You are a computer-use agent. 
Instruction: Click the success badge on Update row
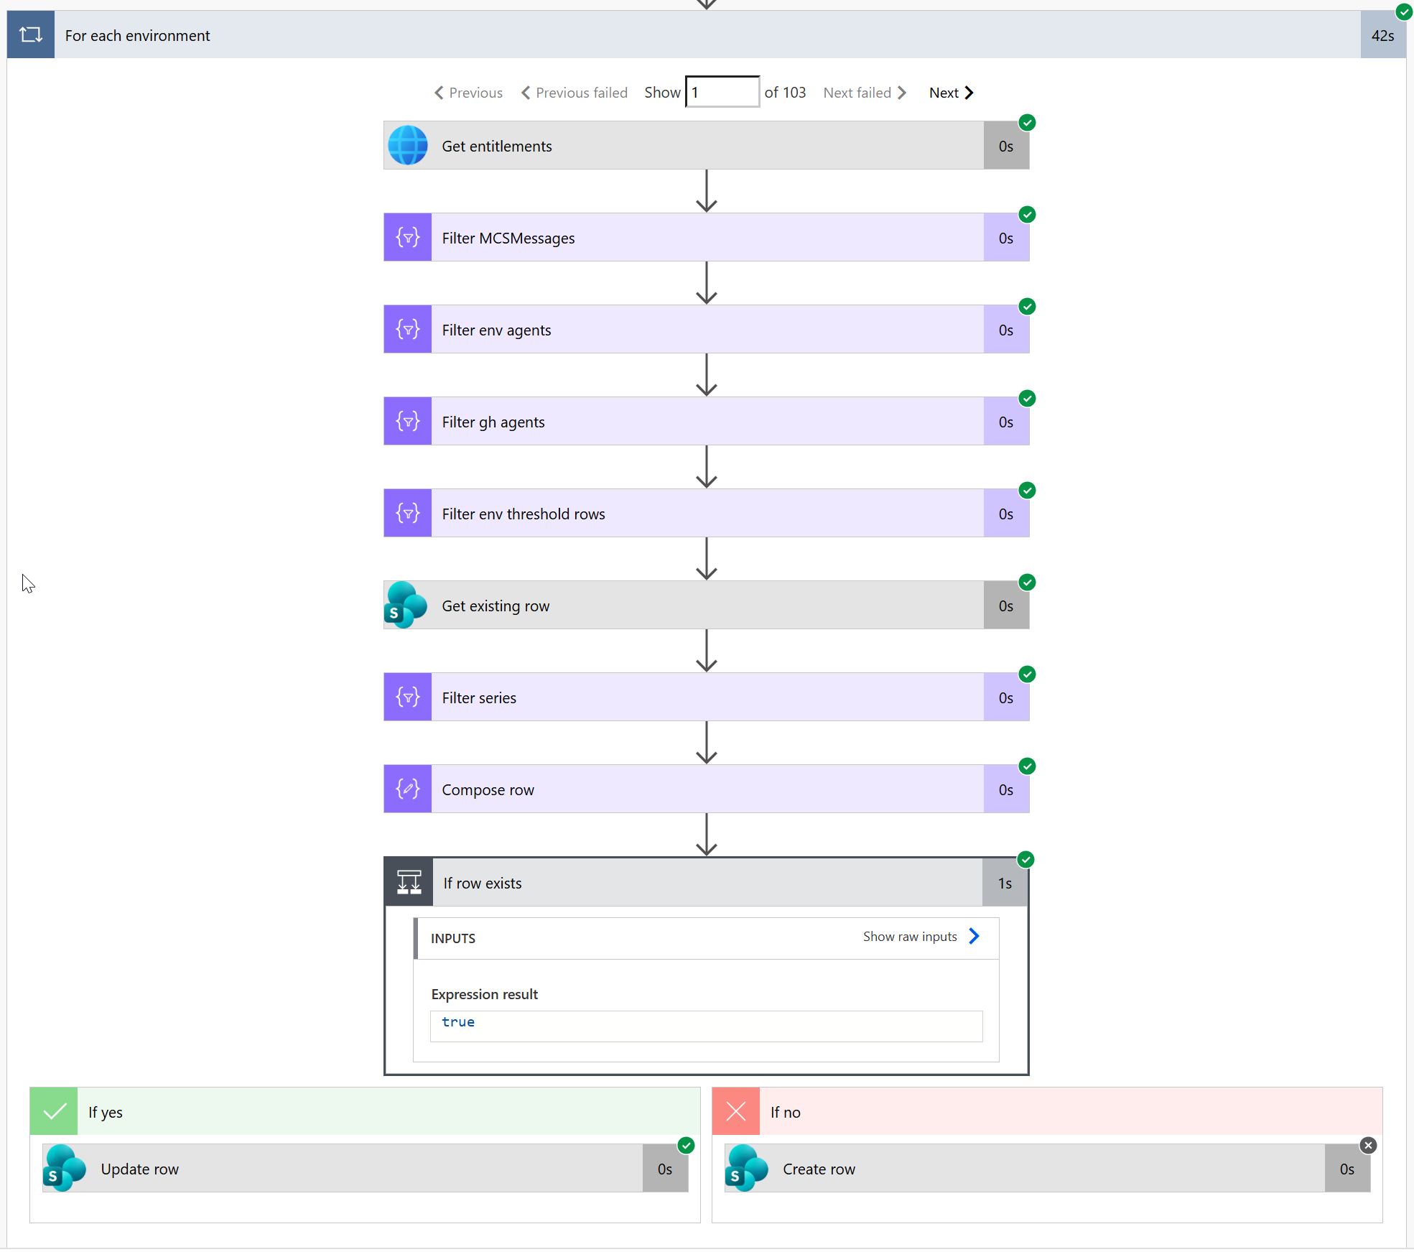[x=687, y=1146]
